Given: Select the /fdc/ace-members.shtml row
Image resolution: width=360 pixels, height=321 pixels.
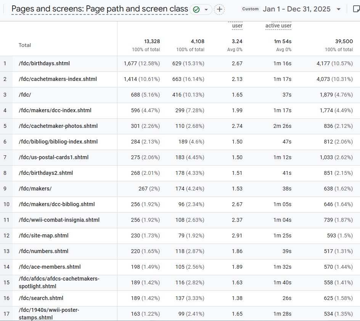Looking at the screenshot, I should [x=50, y=267].
